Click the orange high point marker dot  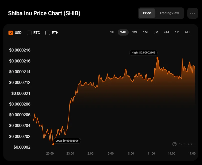pyautogui.click(x=157, y=58)
